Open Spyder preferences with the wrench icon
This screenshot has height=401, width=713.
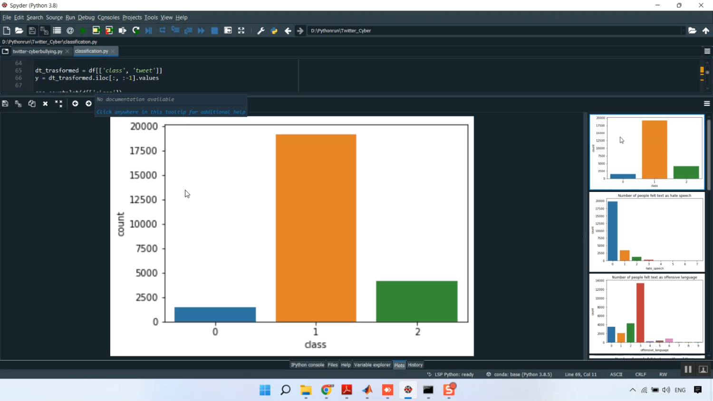[x=261, y=30]
